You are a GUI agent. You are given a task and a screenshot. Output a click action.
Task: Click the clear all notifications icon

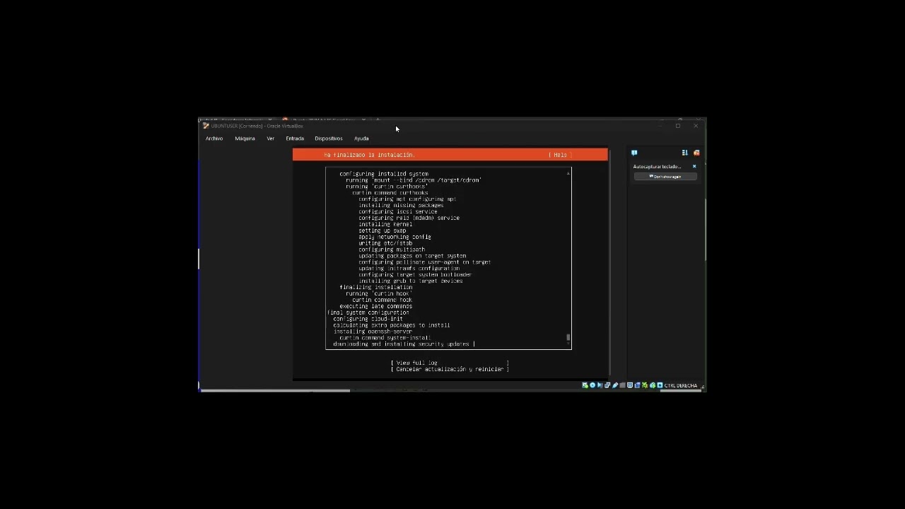[696, 153]
